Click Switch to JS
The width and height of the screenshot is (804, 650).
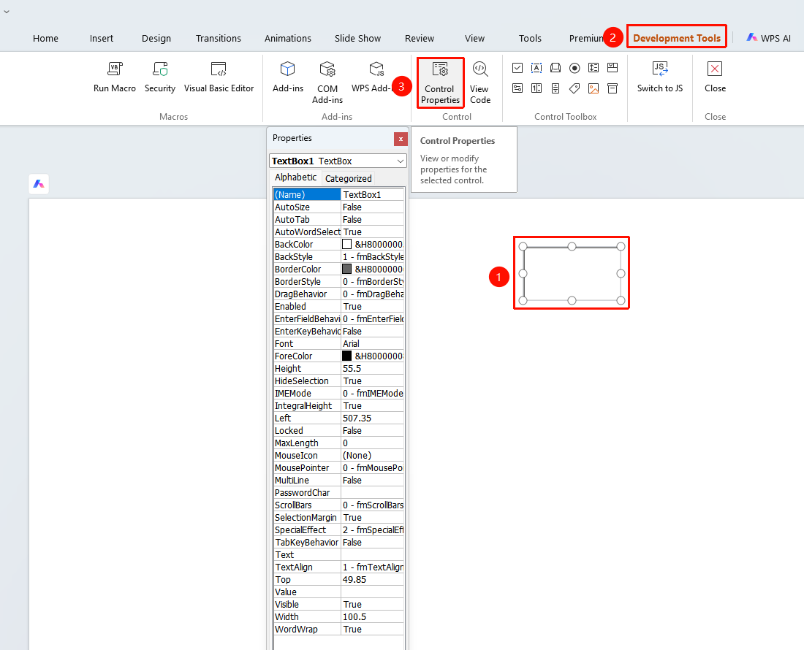point(660,77)
